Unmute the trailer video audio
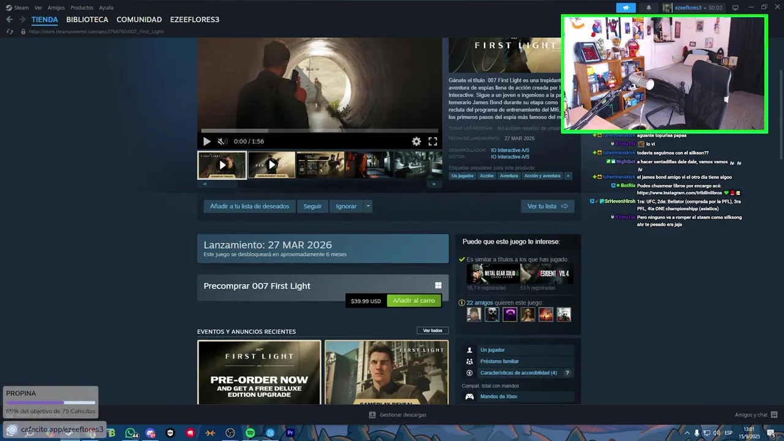This screenshot has width=784, height=441. click(222, 141)
